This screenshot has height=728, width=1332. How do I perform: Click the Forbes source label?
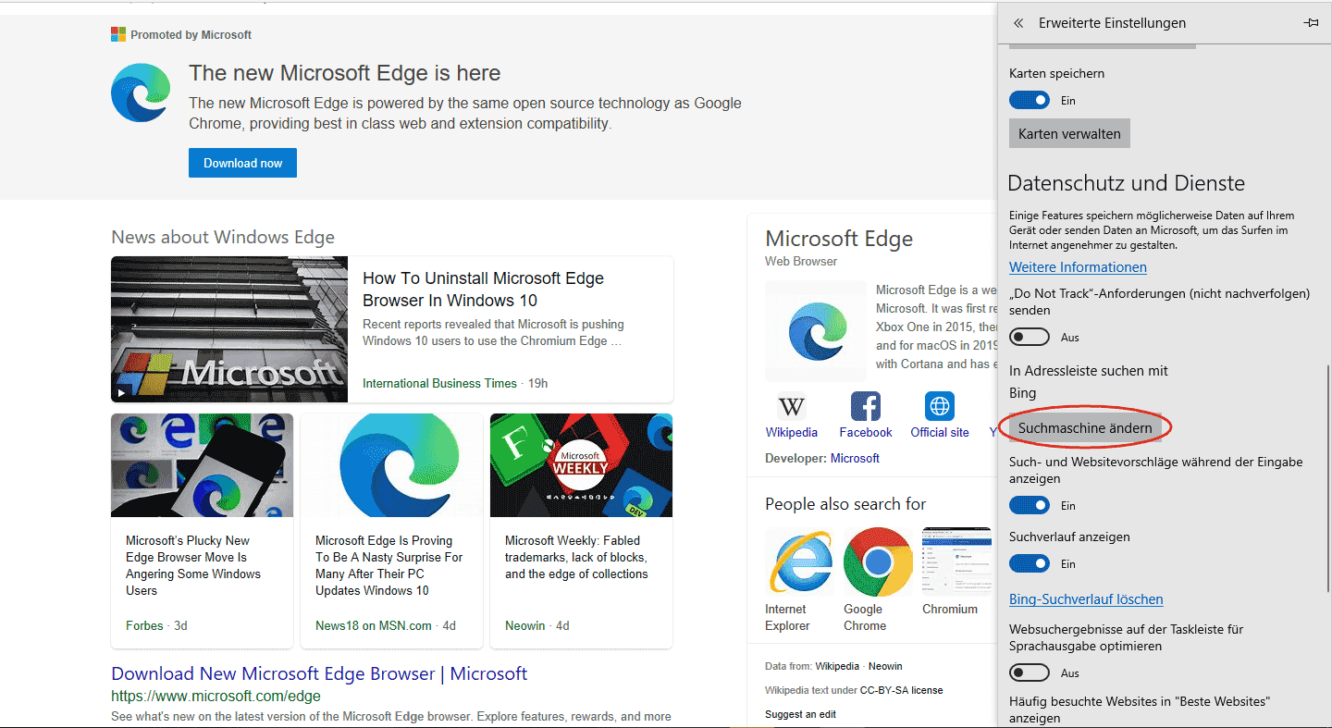point(144,625)
